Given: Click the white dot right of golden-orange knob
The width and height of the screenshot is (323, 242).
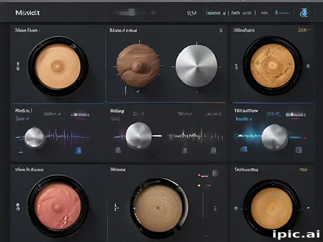Looking at the screenshot, I should tap(308, 208).
